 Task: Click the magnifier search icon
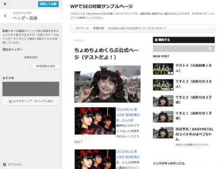coord(210,48)
